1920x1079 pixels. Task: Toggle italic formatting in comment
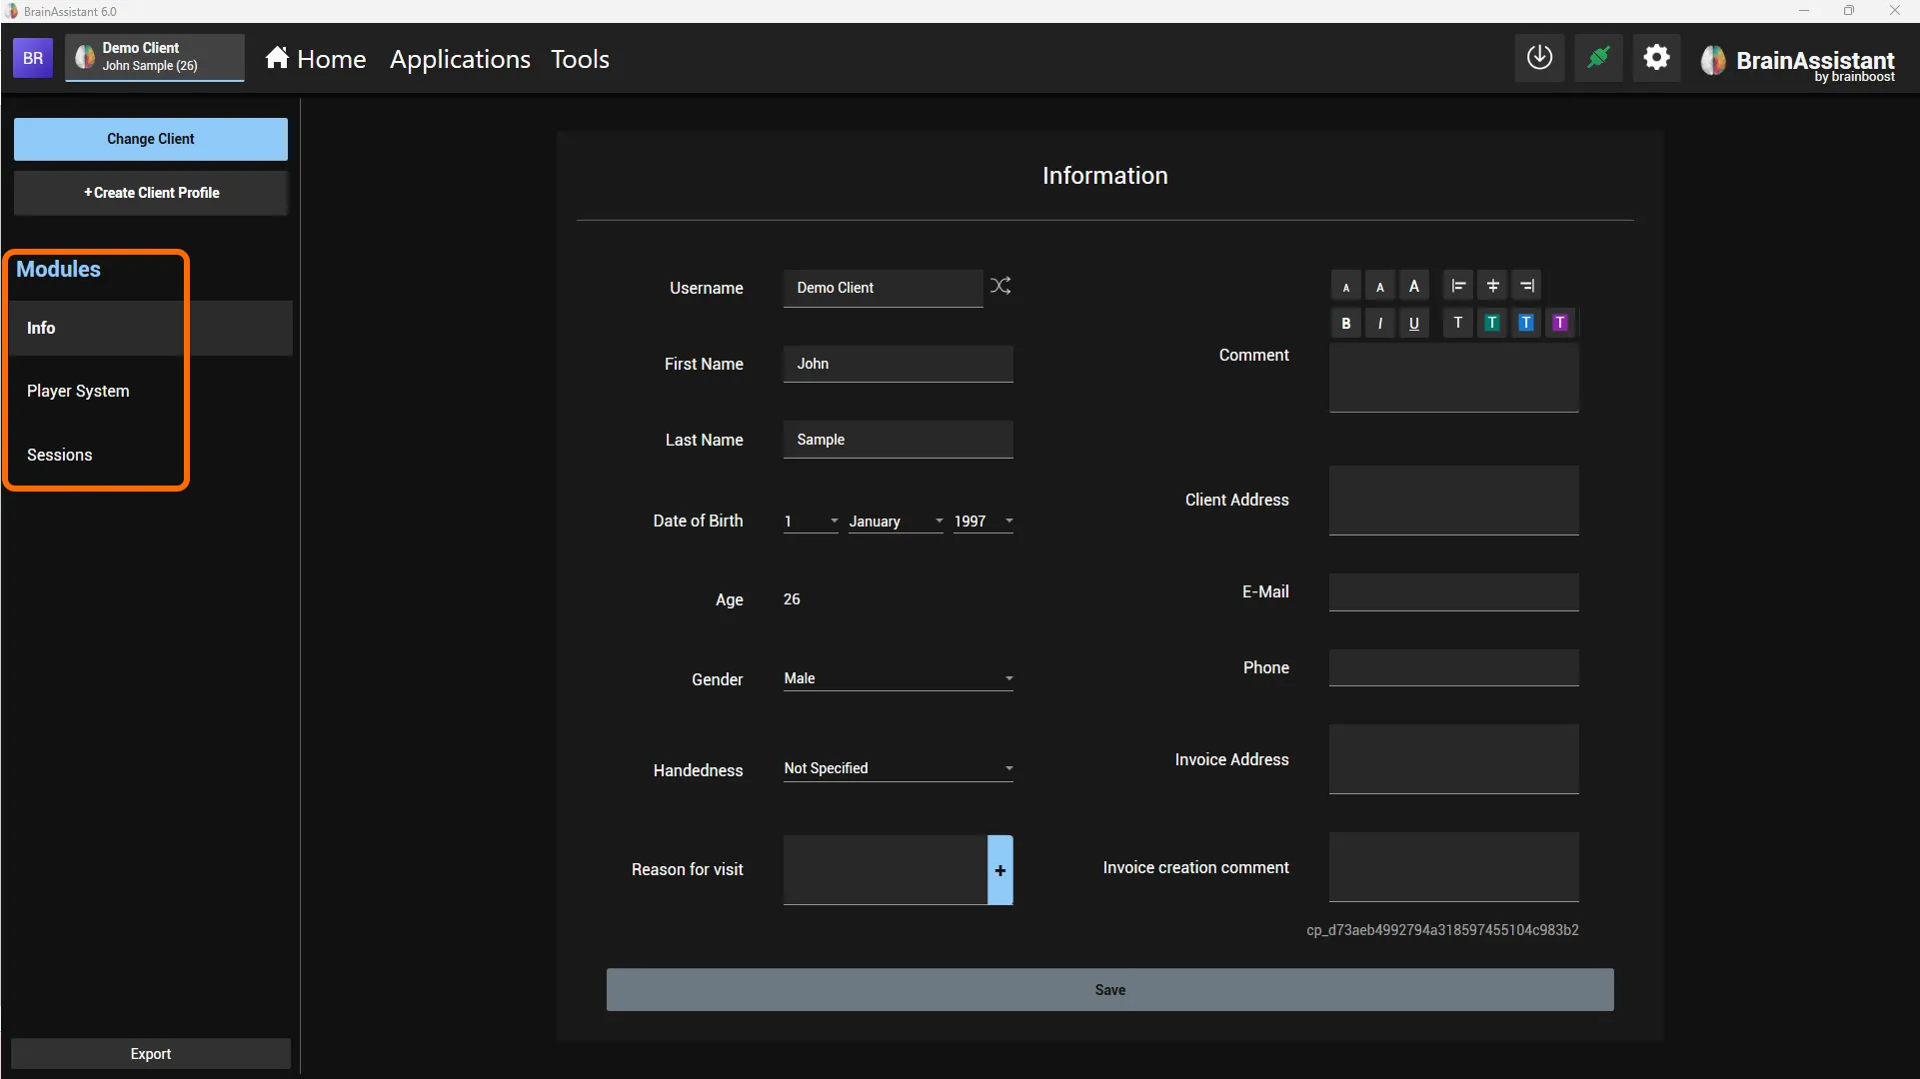[1380, 323]
